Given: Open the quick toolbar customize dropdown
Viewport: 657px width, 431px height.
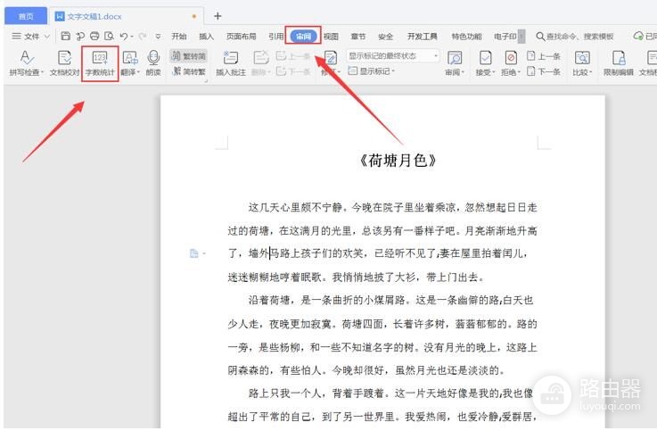Looking at the screenshot, I should pyautogui.click(x=158, y=37).
